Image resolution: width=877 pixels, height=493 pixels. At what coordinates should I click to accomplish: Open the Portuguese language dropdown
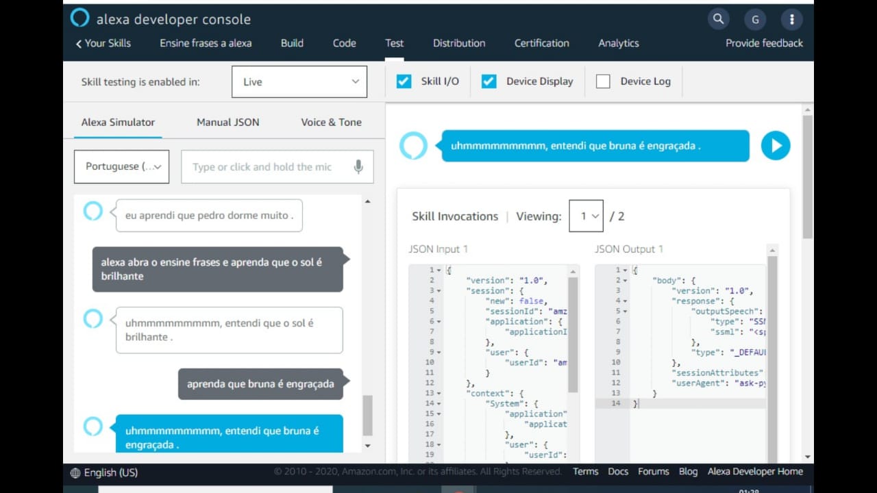point(121,166)
